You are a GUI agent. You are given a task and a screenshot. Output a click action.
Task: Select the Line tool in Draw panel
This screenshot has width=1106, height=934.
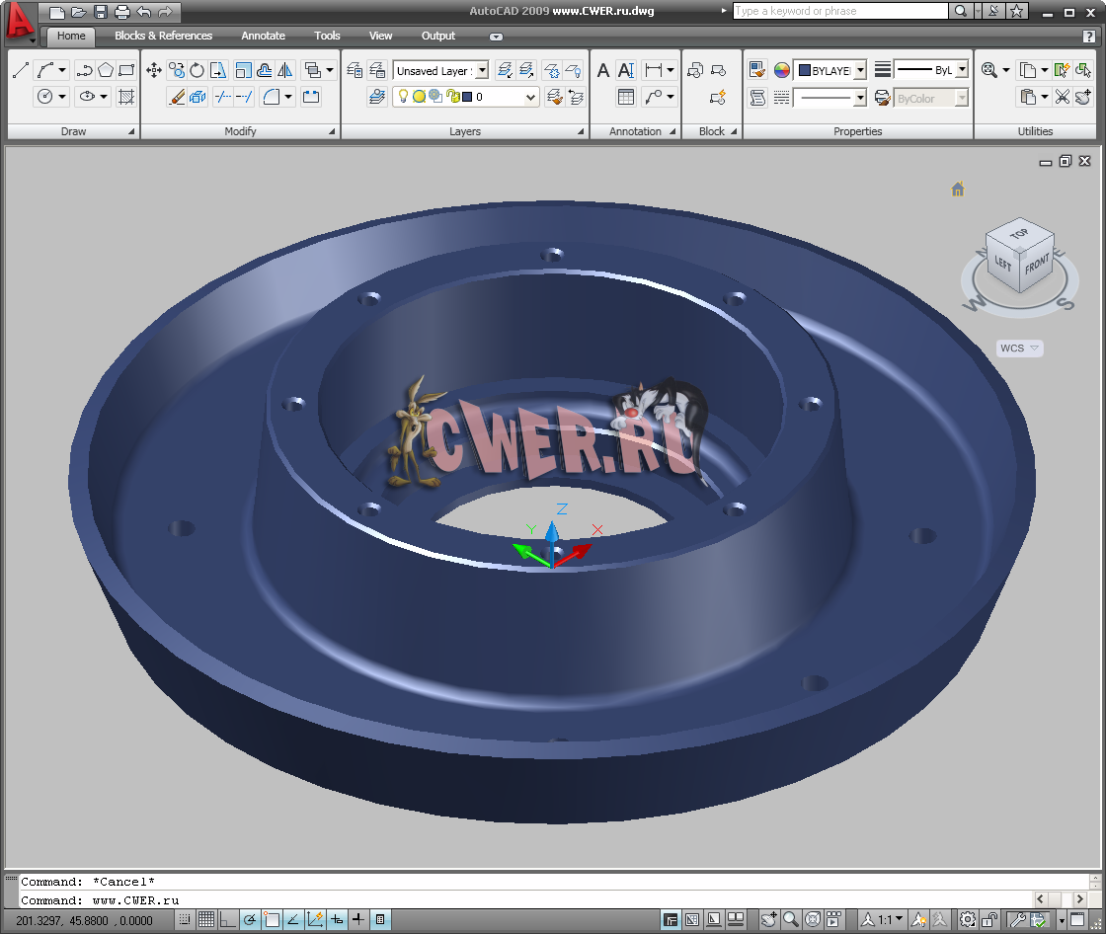coord(20,70)
